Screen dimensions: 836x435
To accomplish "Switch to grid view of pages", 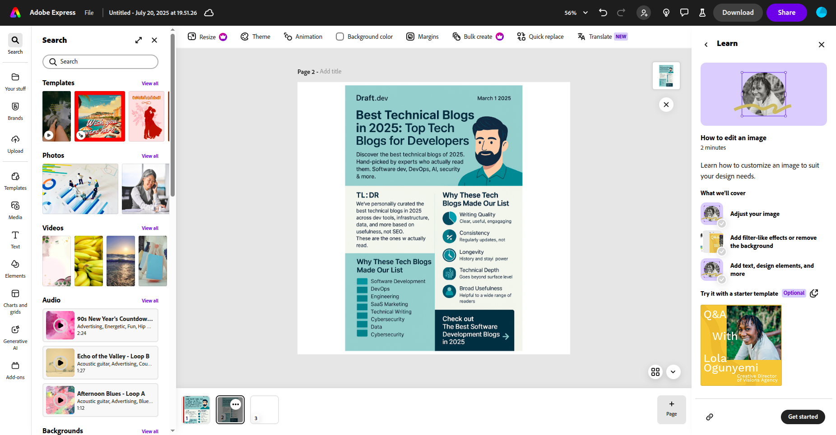I will point(655,372).
